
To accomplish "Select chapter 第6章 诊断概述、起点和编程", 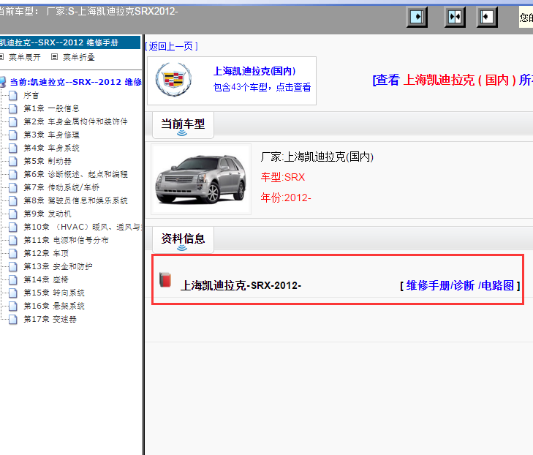I will coord(75,174).
